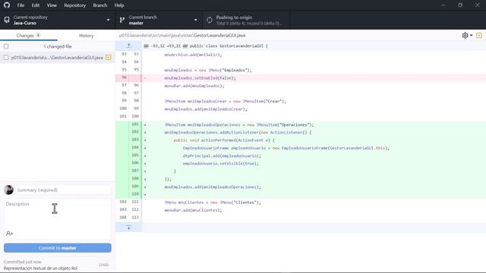Expand diff downward with bottom arrow

coord(128,227)
